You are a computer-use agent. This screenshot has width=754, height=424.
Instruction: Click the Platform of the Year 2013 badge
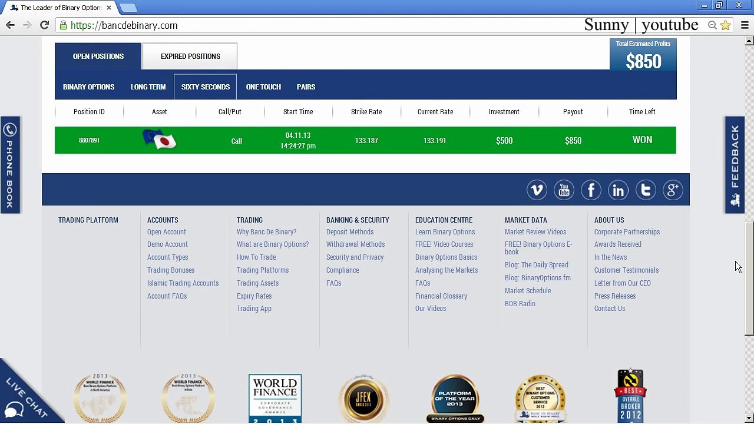pyautogui.click(x=455, y=398)
